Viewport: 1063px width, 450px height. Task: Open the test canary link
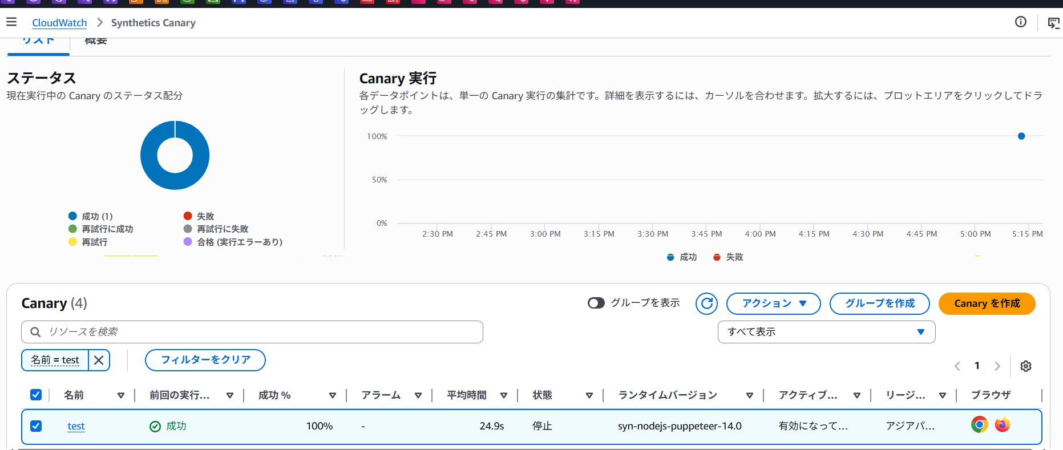pos(76,426)
